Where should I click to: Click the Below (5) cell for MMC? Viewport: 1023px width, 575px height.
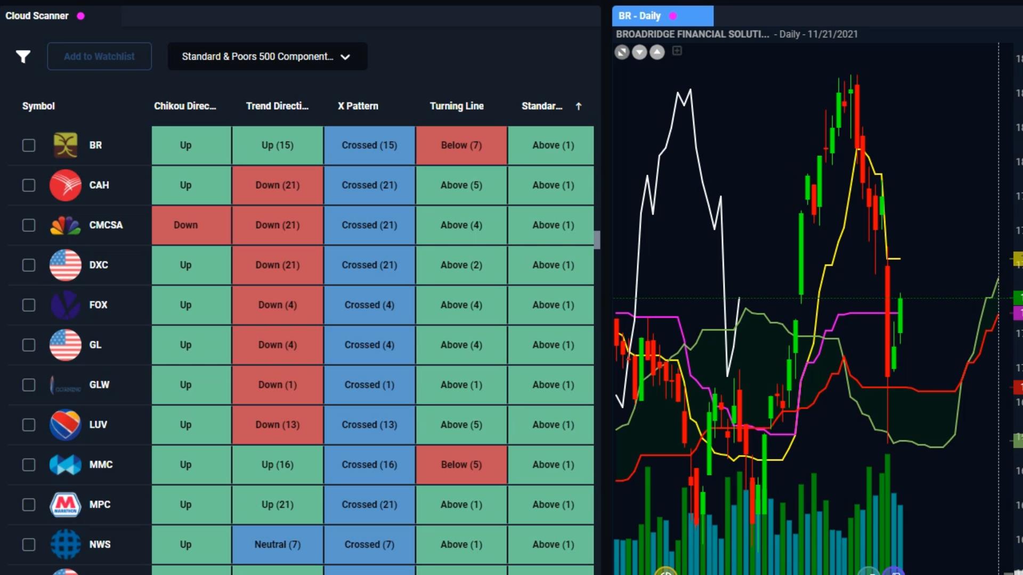(x=461, y=465)
